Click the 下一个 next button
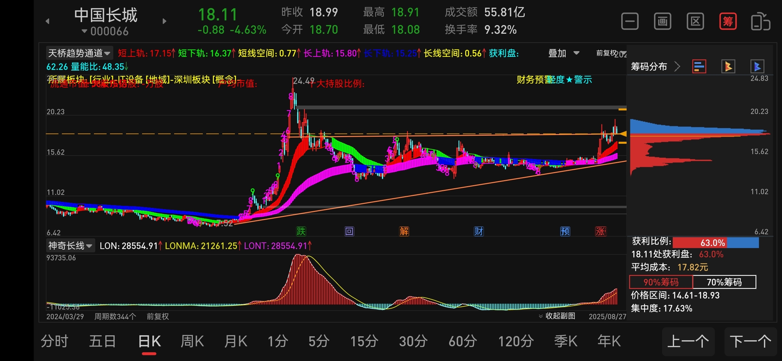Image resolution: width=782 pixels, height=361 pixels. (x=751, y=342)
